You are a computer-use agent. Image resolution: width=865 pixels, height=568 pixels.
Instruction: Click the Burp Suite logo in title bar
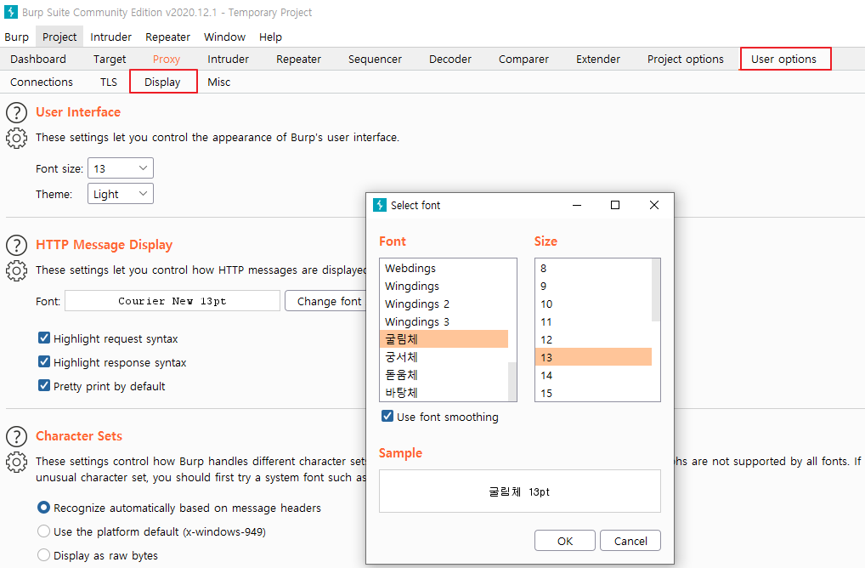click(10, 12)
